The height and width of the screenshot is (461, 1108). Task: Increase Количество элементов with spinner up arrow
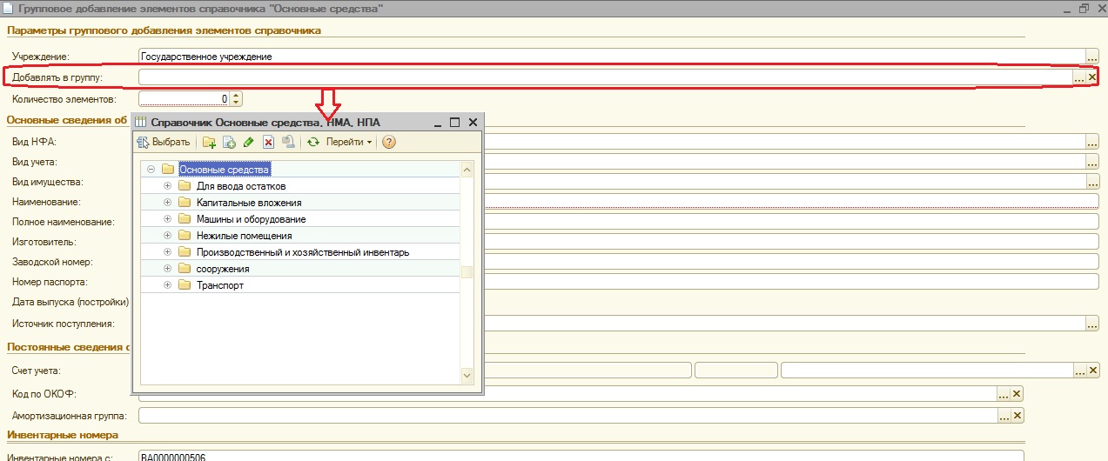pyautogui.click(x=236, y=96)
